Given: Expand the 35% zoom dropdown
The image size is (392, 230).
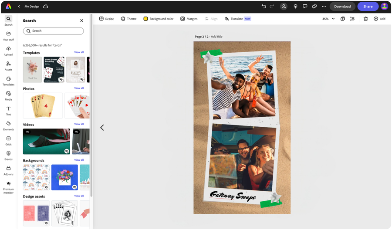Looking at the screenshot, I should 328,19.
